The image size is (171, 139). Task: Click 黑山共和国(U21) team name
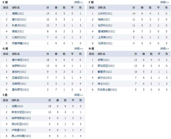21,136
